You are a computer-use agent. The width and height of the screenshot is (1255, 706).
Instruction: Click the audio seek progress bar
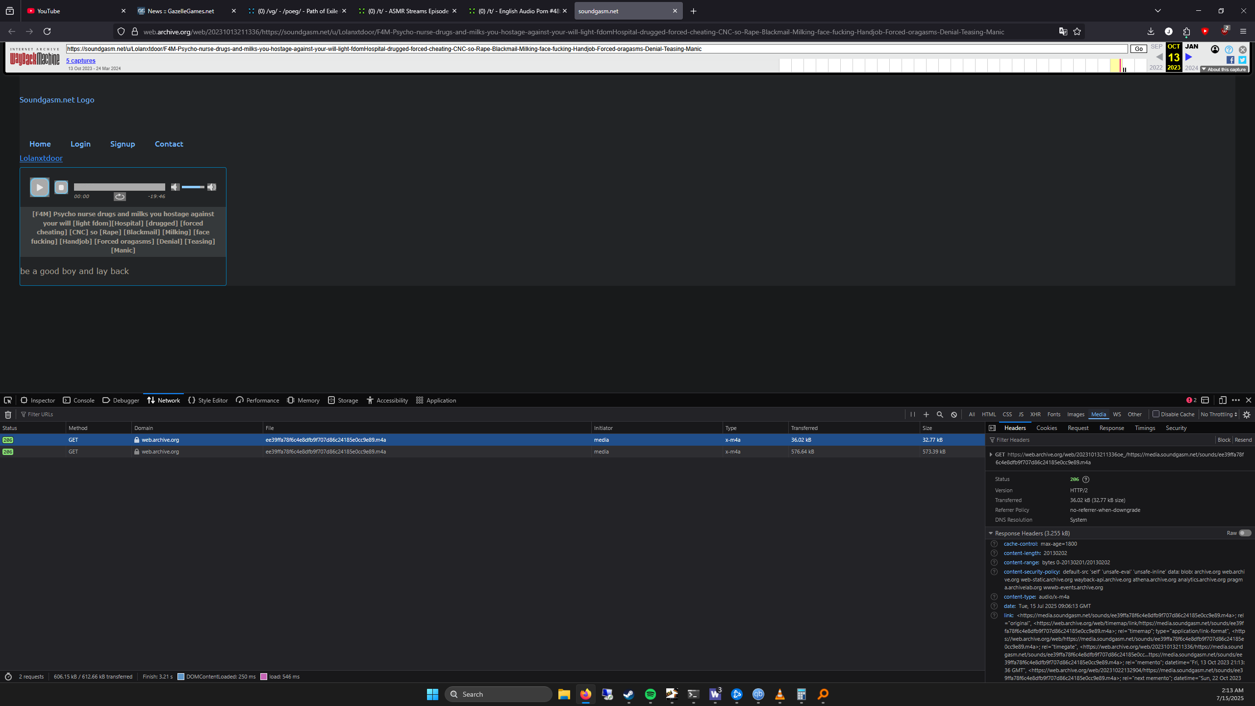[x=119, y=187]
